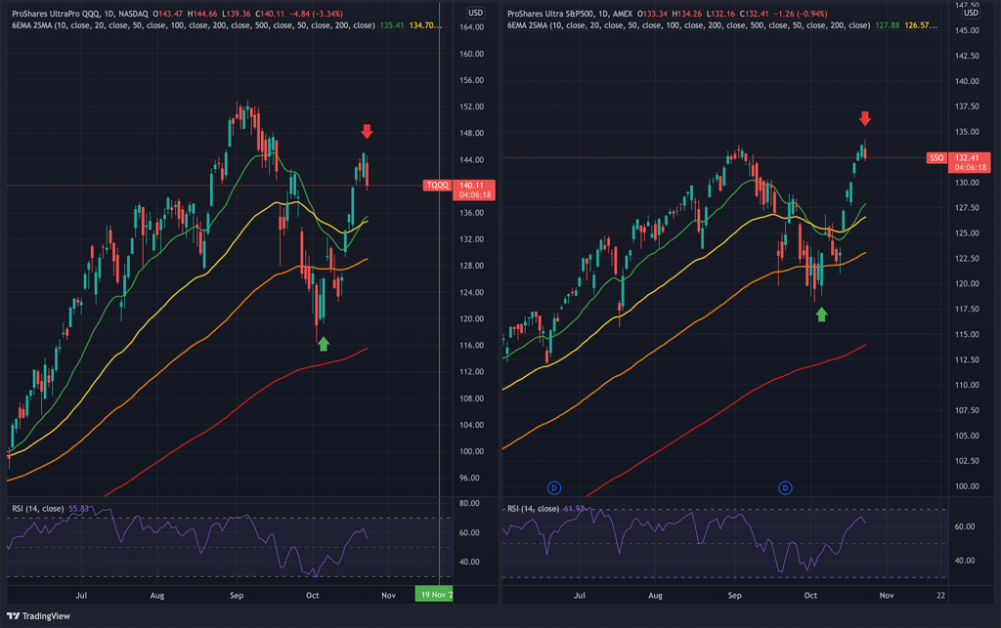Select RSI (14, close) legend on TQQQ chart
This screenshot has width=1001, height=628.
38,509
